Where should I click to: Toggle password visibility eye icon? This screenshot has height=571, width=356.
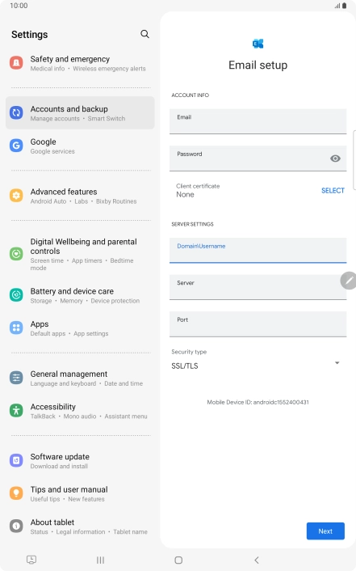pyautogui.click(x=335, y=159)
